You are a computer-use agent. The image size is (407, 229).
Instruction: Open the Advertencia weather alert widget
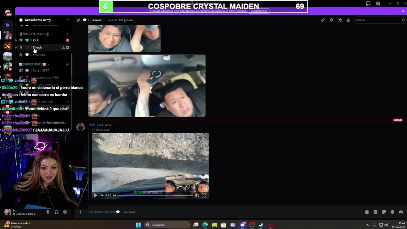click(x=18, y=225)
